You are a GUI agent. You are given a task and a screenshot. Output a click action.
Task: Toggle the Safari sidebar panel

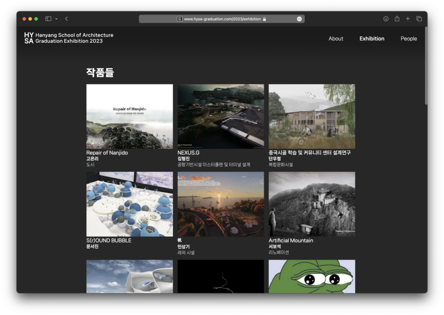coord(48,19)
